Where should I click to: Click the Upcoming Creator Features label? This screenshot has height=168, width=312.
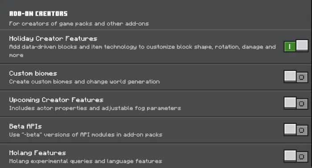click(x=56, y=100)
